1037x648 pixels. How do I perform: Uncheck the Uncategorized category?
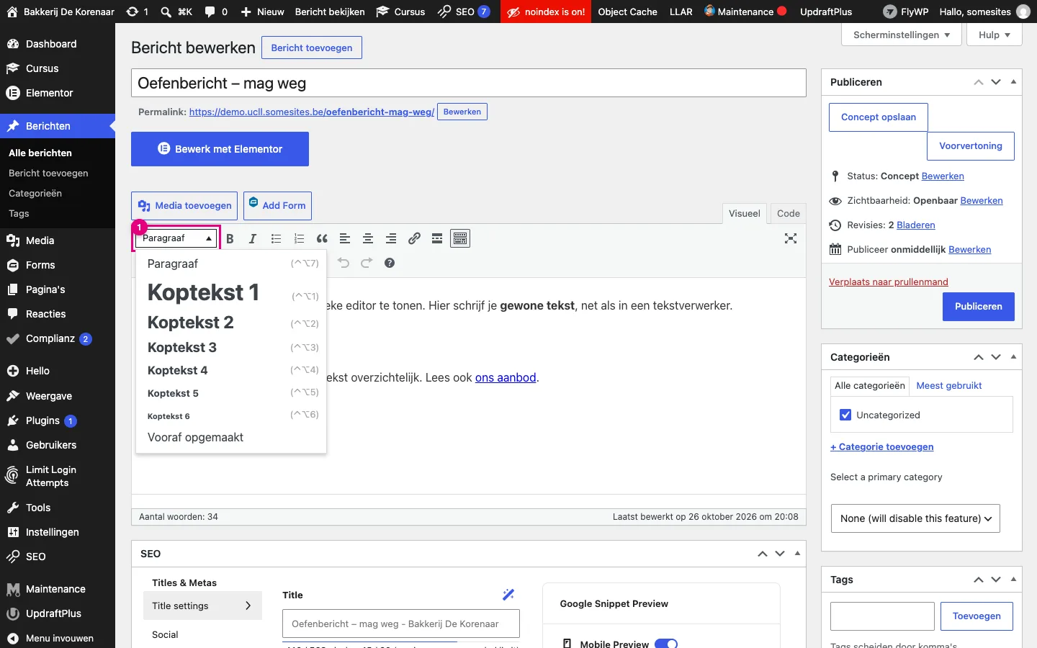coord(845,415)
